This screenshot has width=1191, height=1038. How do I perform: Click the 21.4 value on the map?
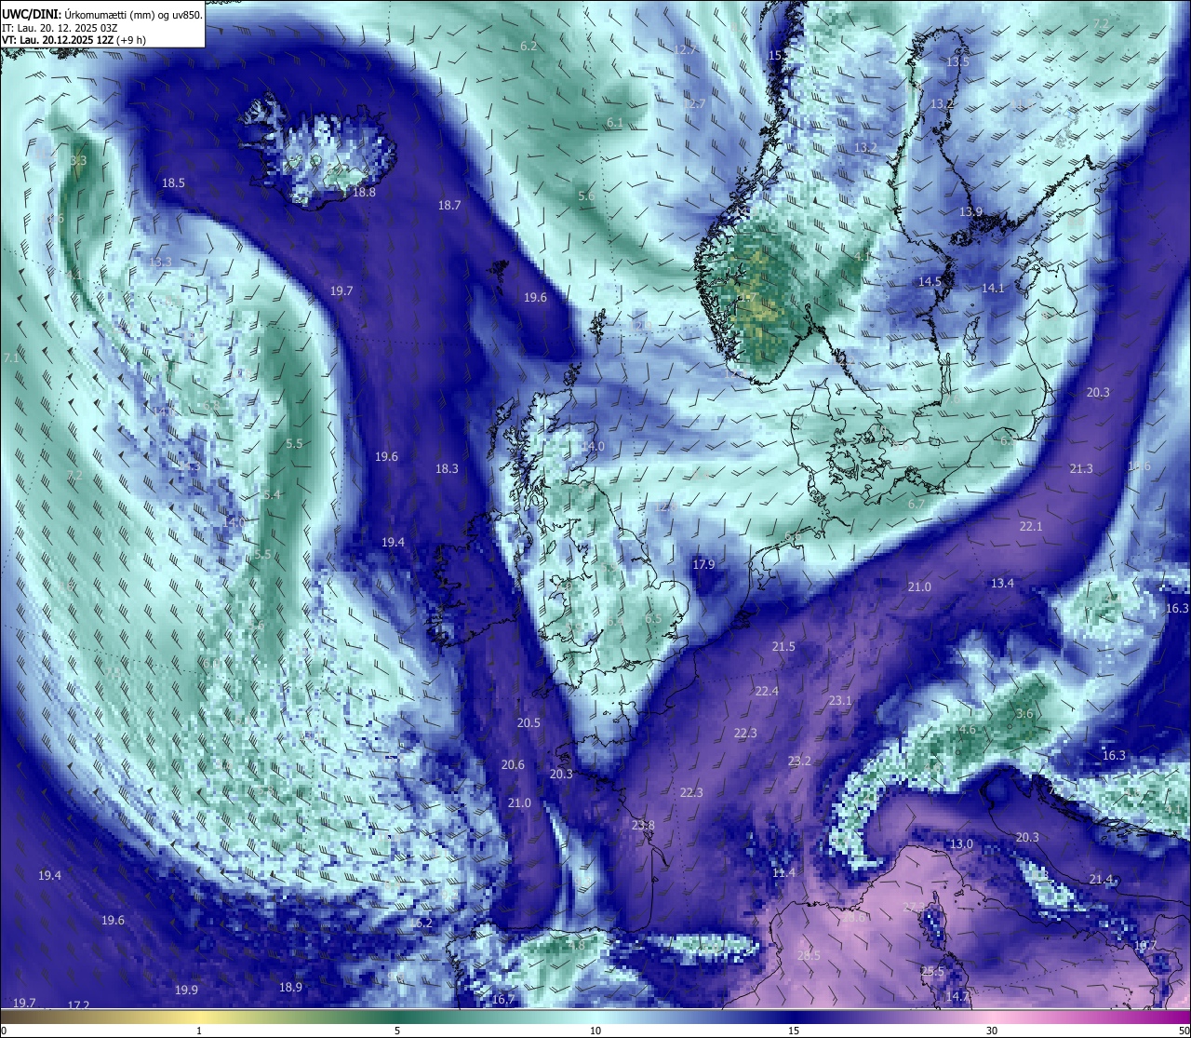[x=1101, y=880]
